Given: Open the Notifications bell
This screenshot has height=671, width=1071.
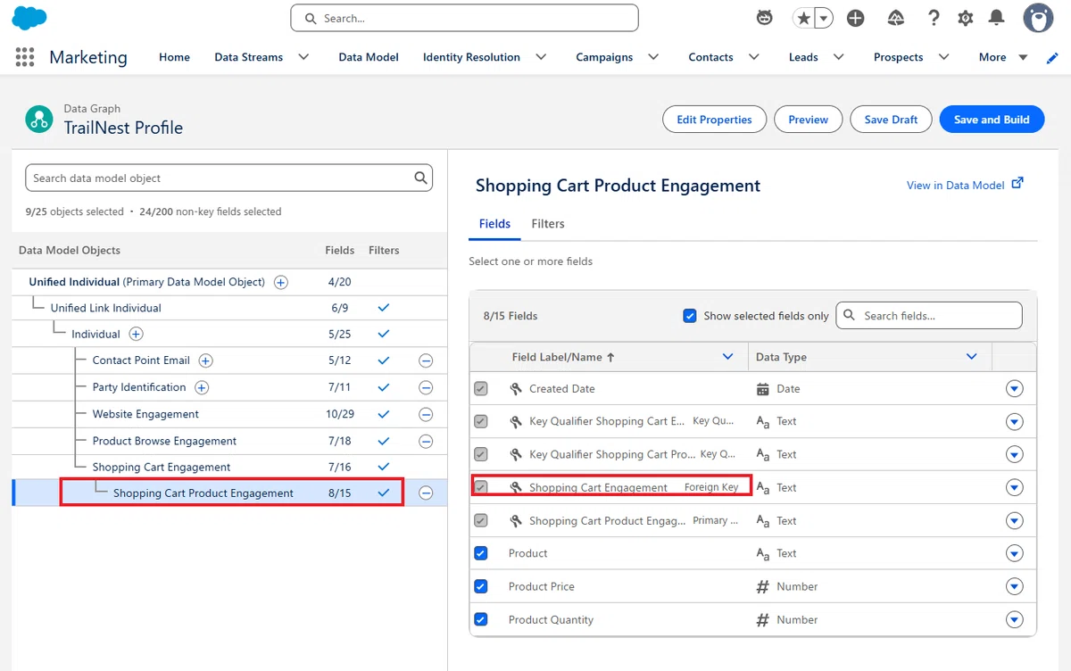Looking at the screenshot, I should pos(997,18).
